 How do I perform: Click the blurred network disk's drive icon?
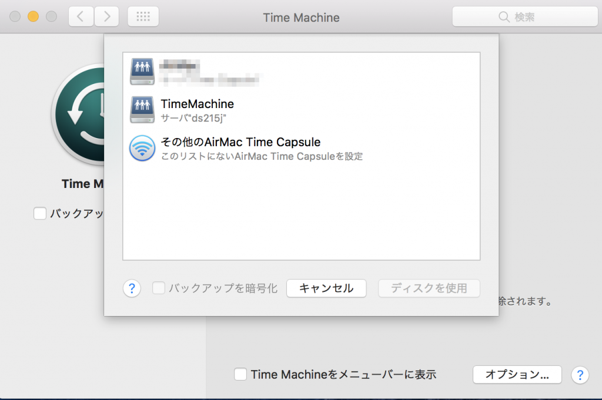[142, 72]
